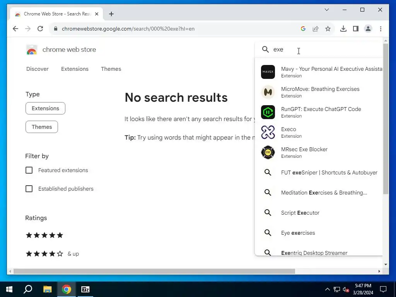Image resolution: width=396 pixels, height=297 pixels.
Task: Select the Mavy MAVEX extension icon
Action: point(268,72)
